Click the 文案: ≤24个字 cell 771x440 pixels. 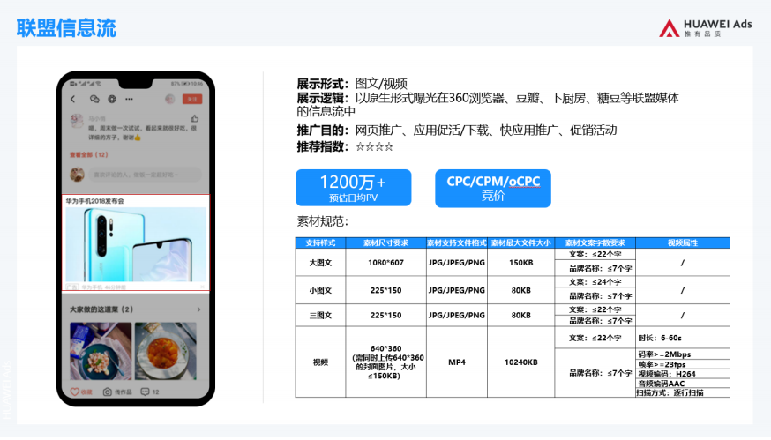pos(595,282)
